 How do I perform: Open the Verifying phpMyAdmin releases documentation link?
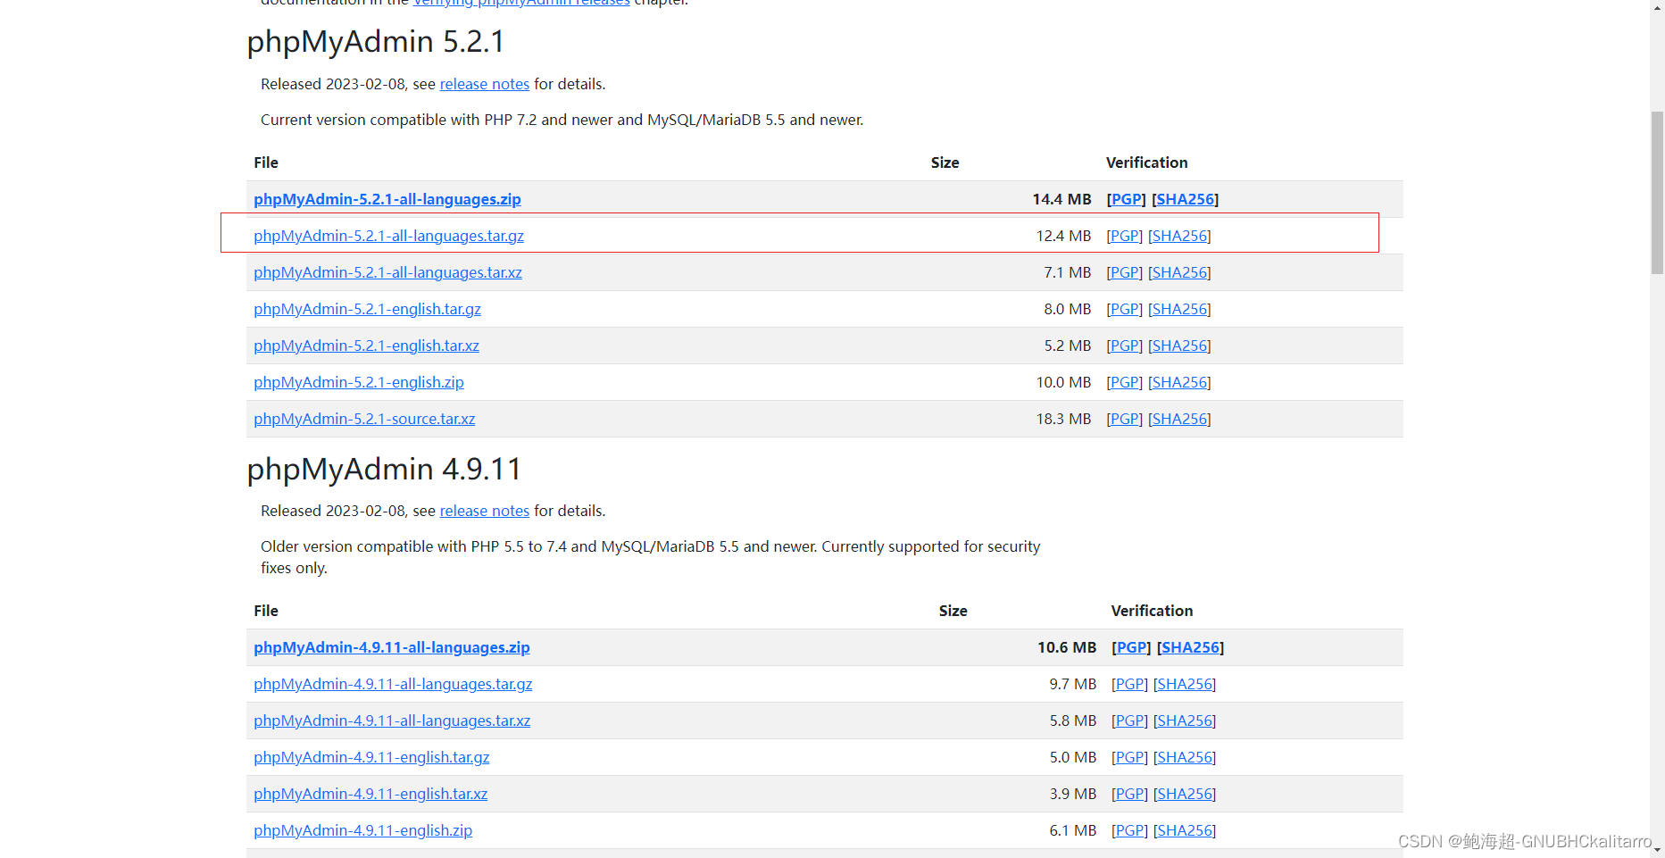(520, 4)
